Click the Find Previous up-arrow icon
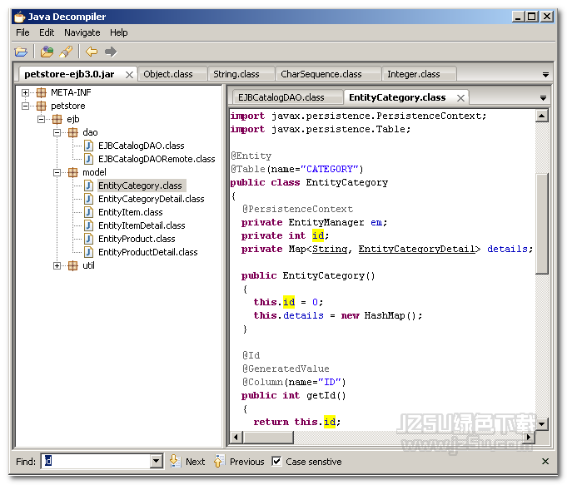The width and height of the screenshot is (567, 485). [x=219, y=461]
